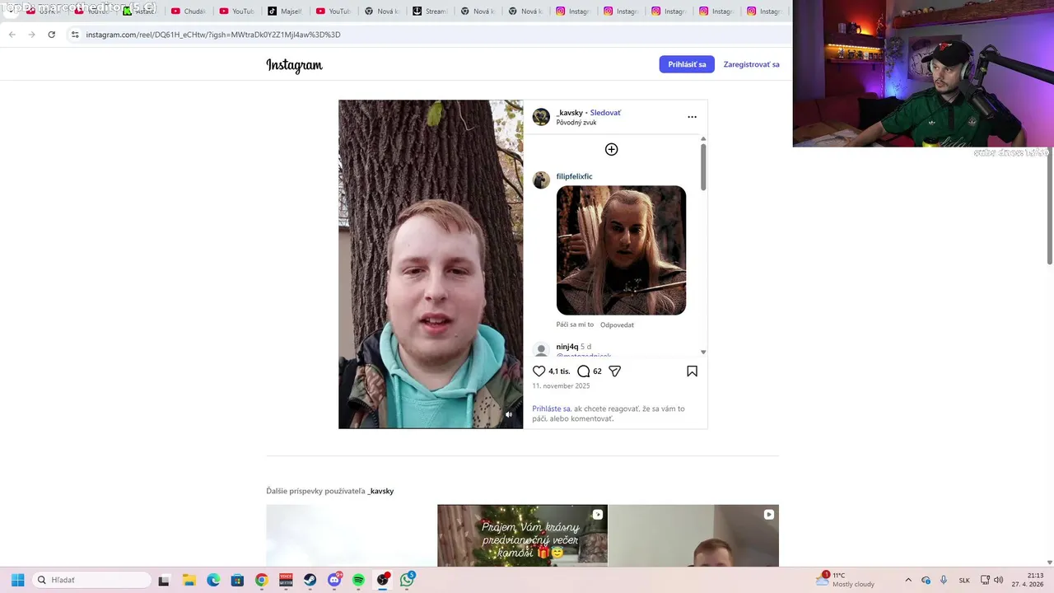Open filipfelixfic username link
The height and width of the screenshot is (593, 1054).
pyautogui.click(x=574, y=176)
